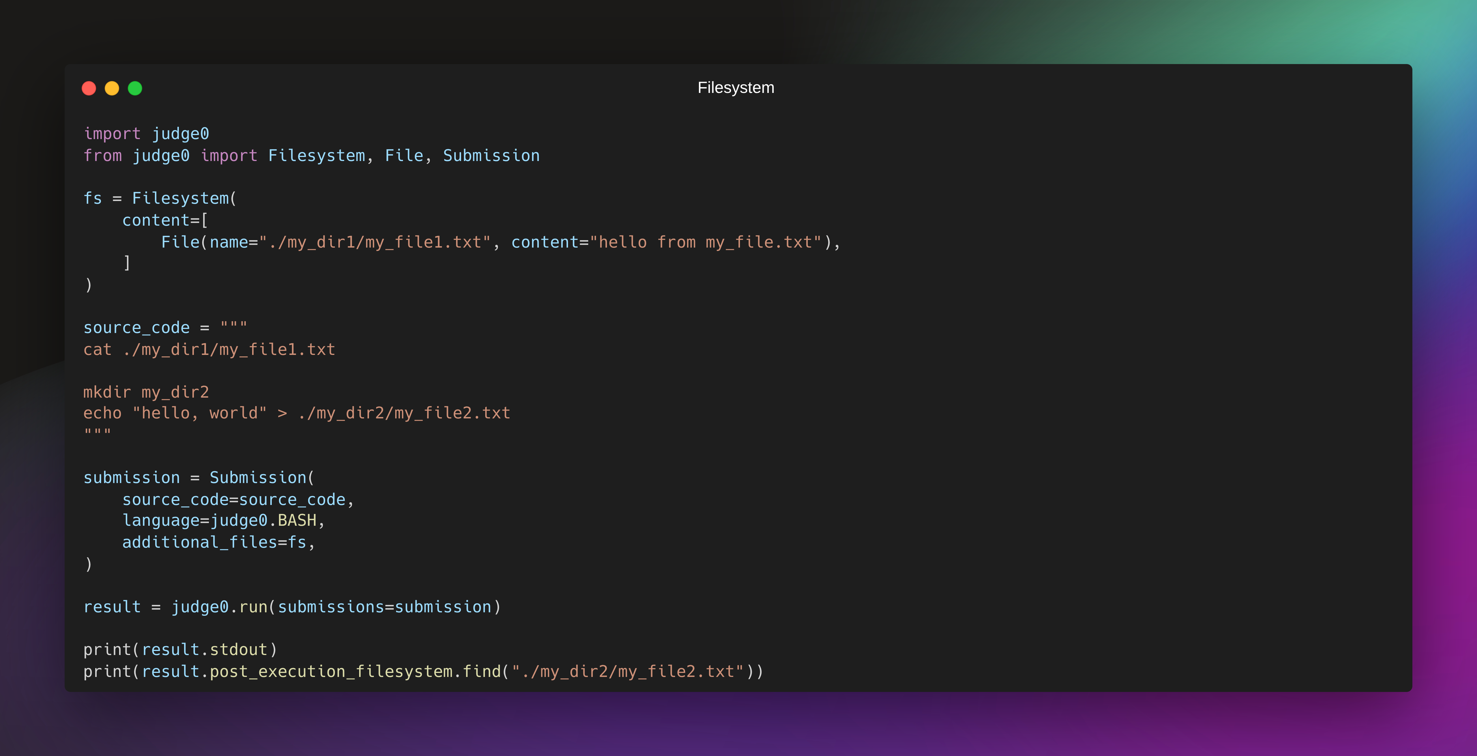Viewport: 1477px width, 756px height.
Task: Click the red close window control
Action: pos(89,88)
